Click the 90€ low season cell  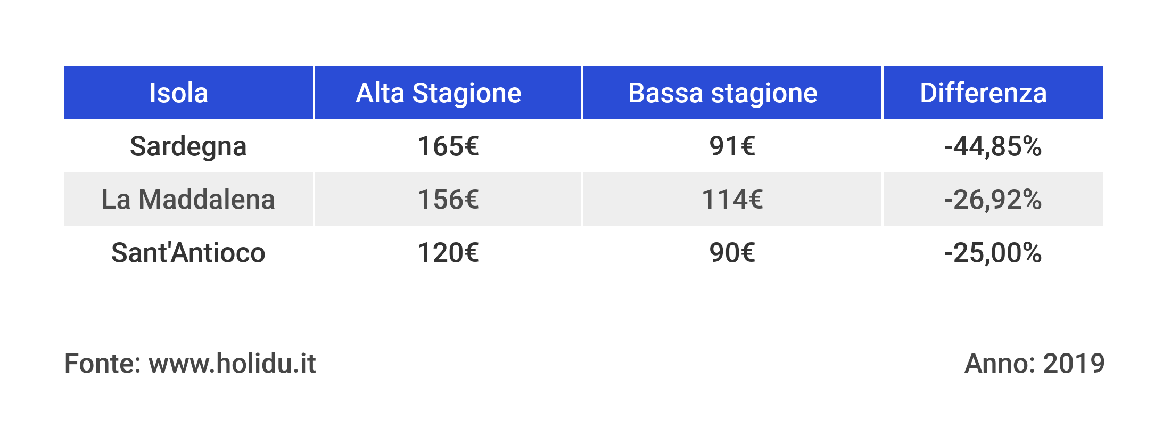(732, 253)
